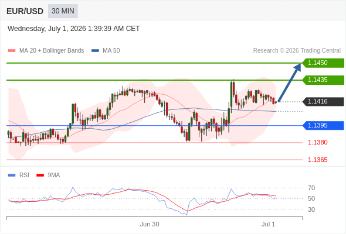The image size is (346, 234).
Task: Click the Research © 2026 Trading Central credit
Action: [297, 51]
